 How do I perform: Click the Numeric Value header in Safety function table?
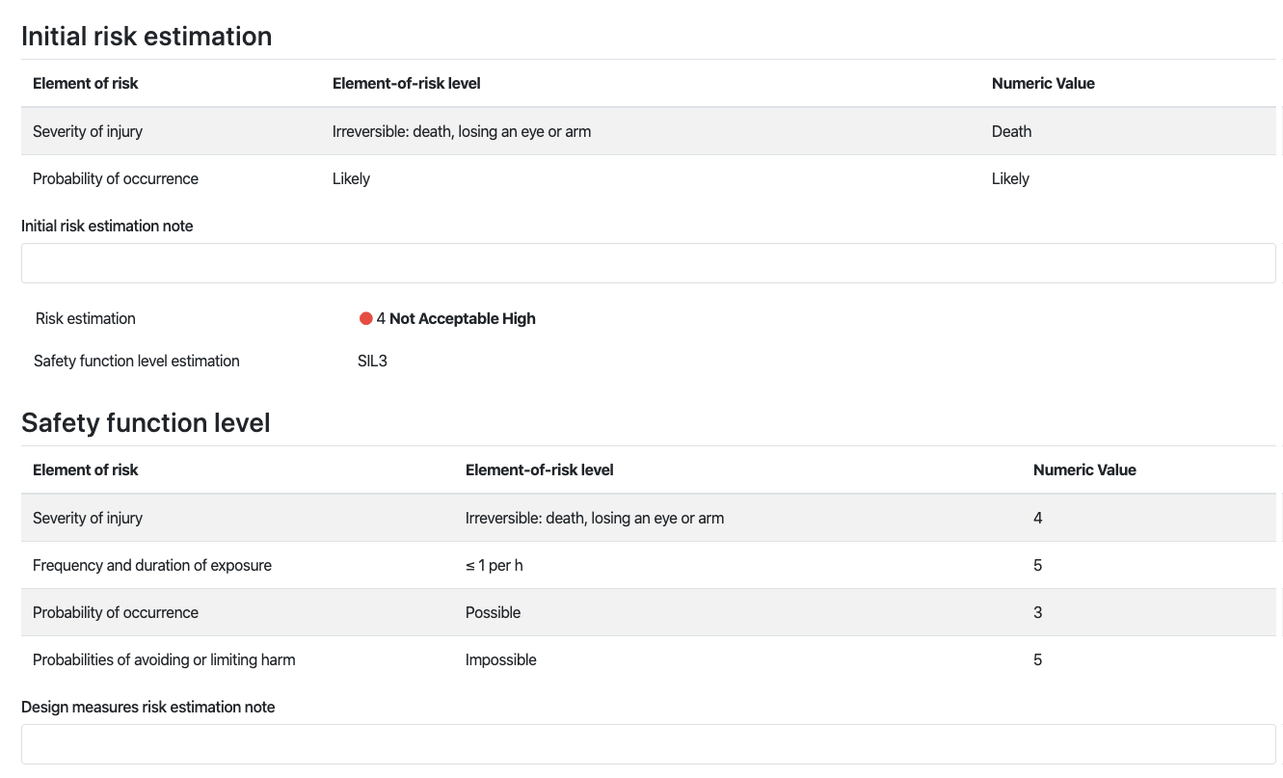point(1084,470)
